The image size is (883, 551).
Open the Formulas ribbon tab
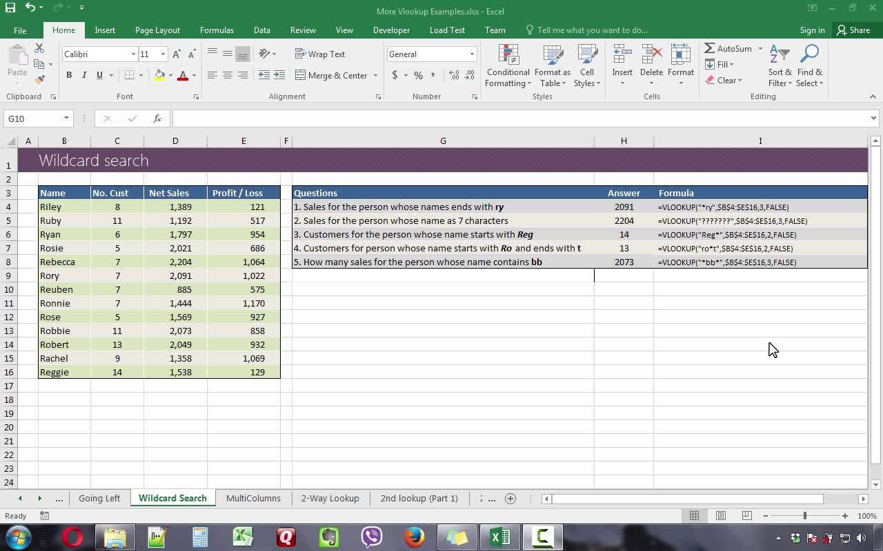click(217, 30)
